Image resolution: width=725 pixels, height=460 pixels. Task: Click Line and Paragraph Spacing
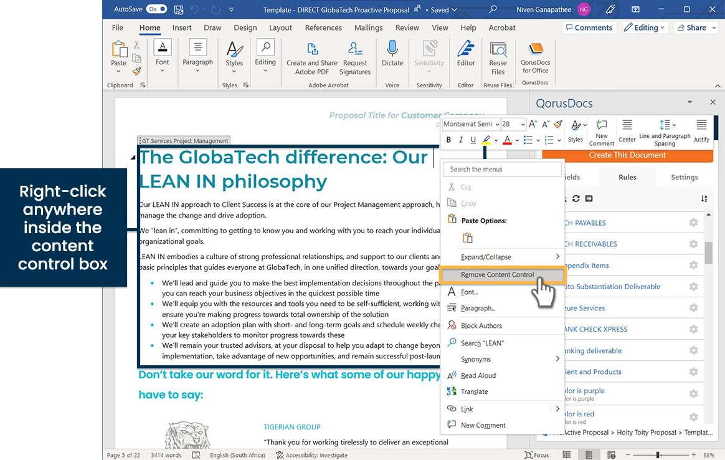pos(665,132)
